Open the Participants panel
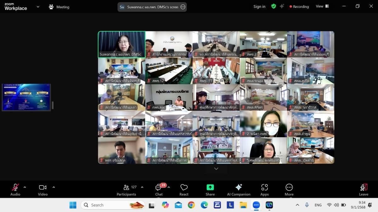The width and height of the screenshot is (378, 212). point(129,190)
